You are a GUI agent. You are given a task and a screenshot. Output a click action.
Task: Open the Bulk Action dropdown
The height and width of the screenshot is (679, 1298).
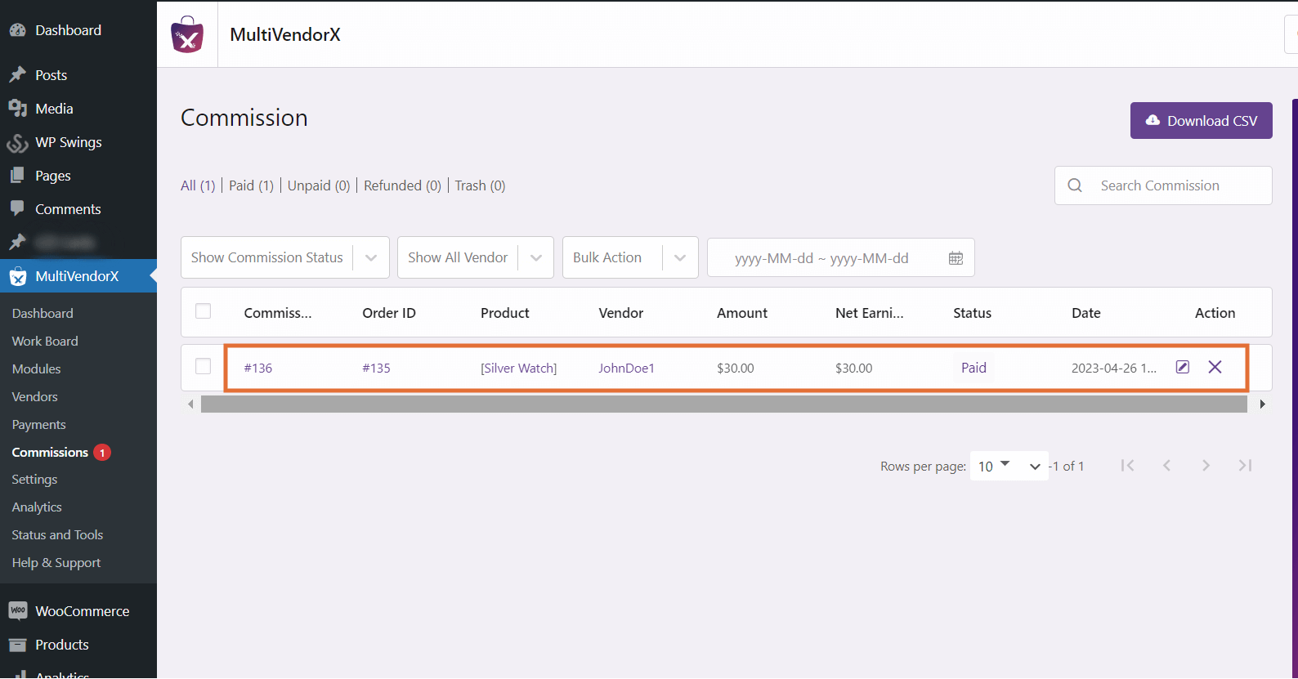[630, 257]
